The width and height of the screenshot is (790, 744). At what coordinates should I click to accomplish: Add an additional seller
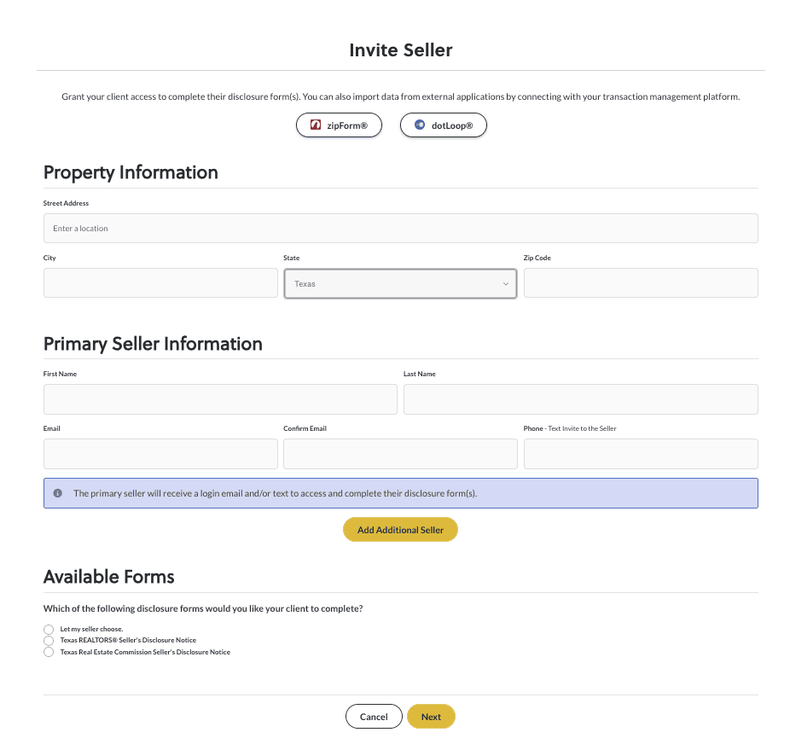coord(400,530)
